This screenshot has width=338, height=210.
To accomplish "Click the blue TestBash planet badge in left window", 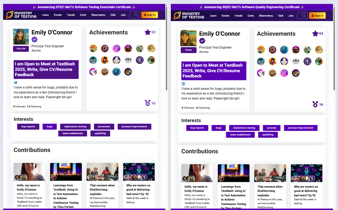I will pyautogui.click(x=117, y=72).
